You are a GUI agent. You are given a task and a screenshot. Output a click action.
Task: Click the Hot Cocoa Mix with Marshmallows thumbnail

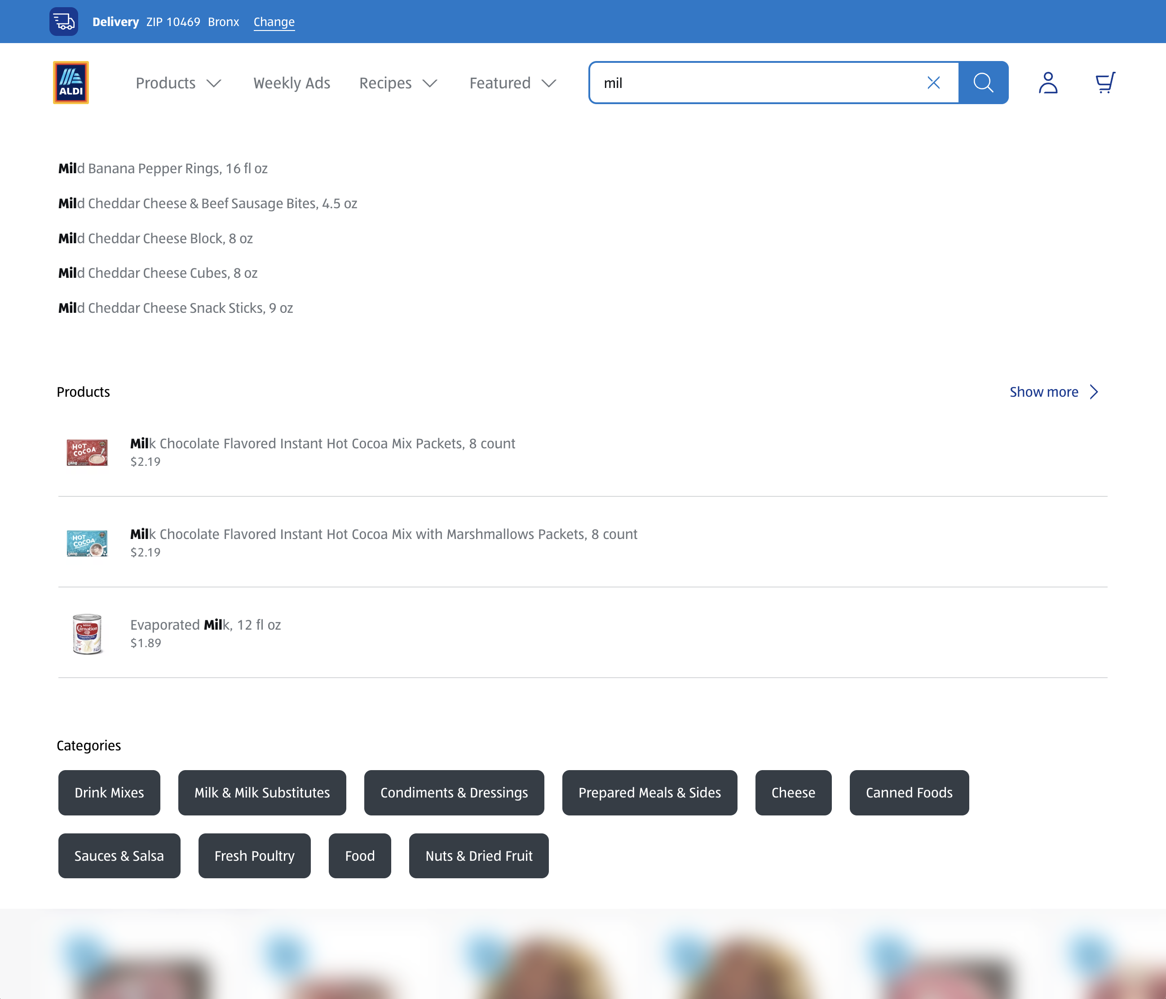click(87, 543)
